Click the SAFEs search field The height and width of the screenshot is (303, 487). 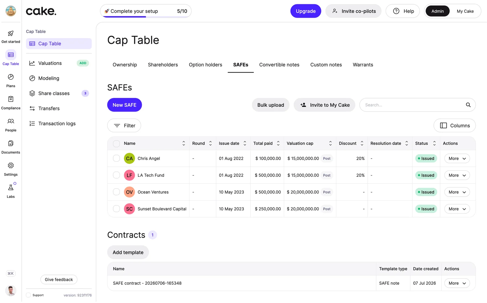tap(417, 105)
